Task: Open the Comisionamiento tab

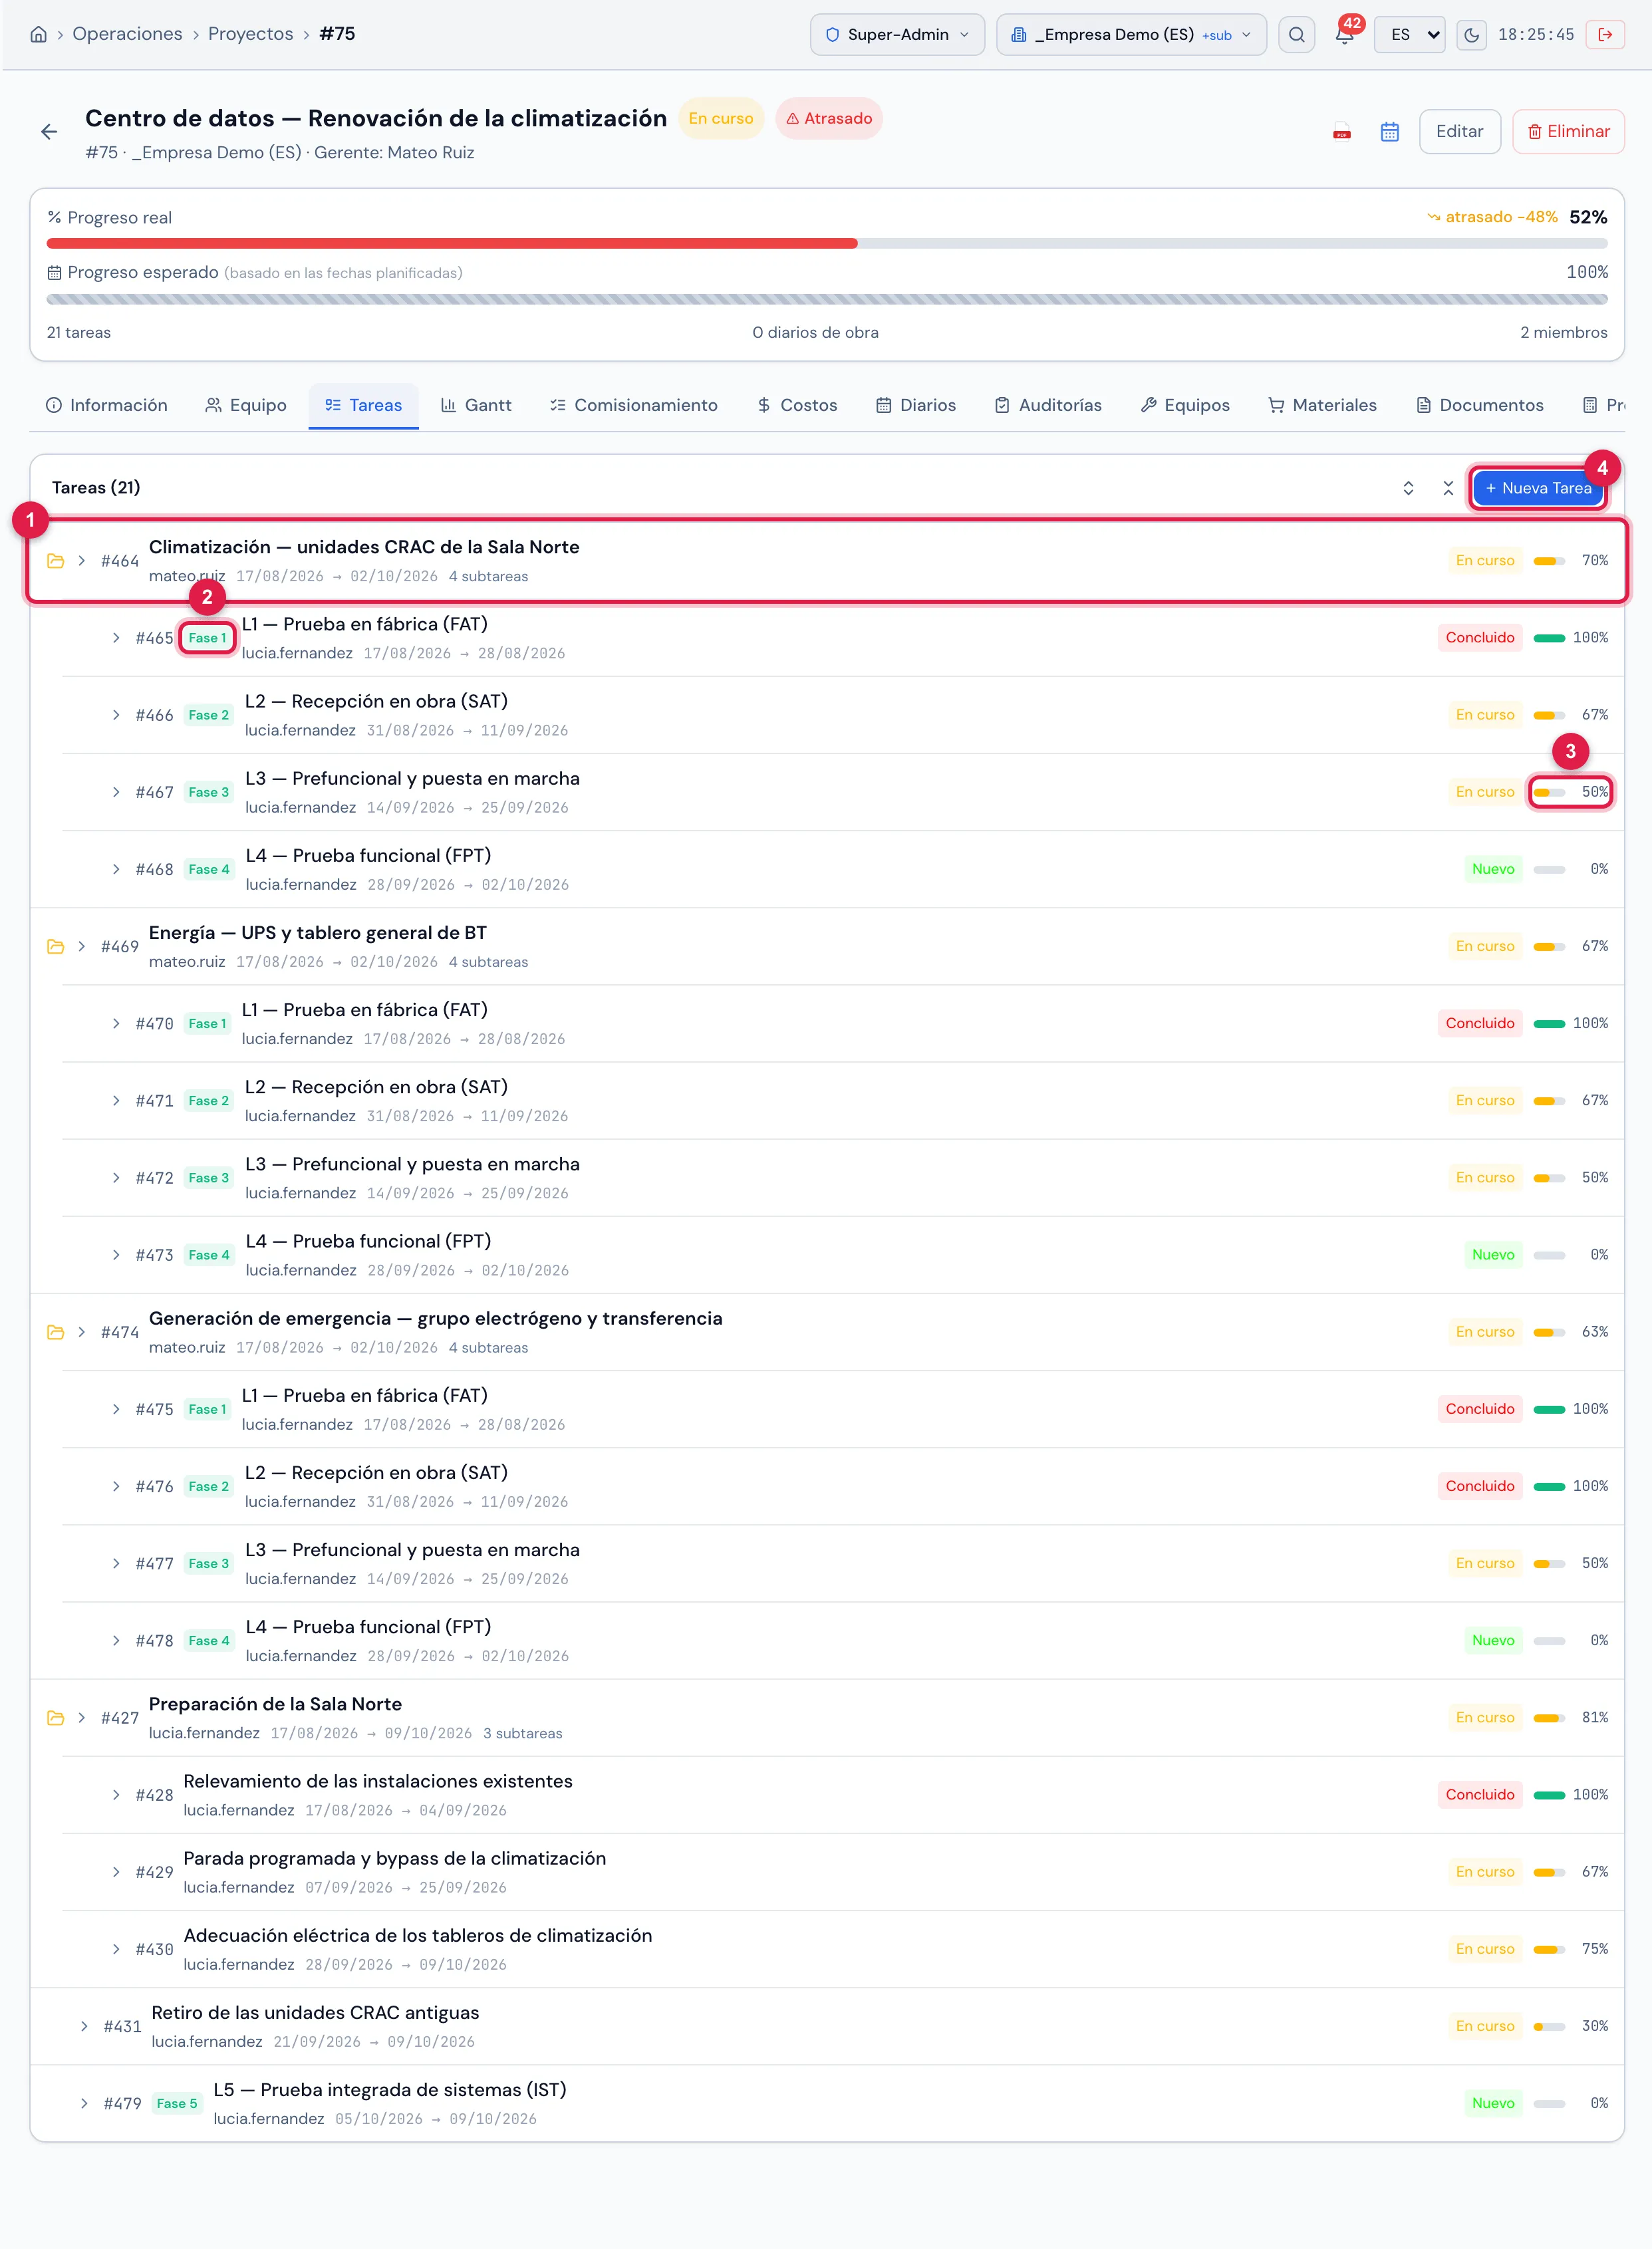Action: pyautogui.click(x=634, y=405)
